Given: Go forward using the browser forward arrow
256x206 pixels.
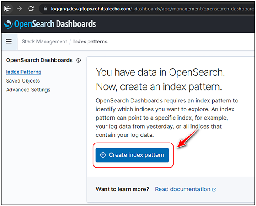Looking at the screenshot, I should [x=19, y=9].
